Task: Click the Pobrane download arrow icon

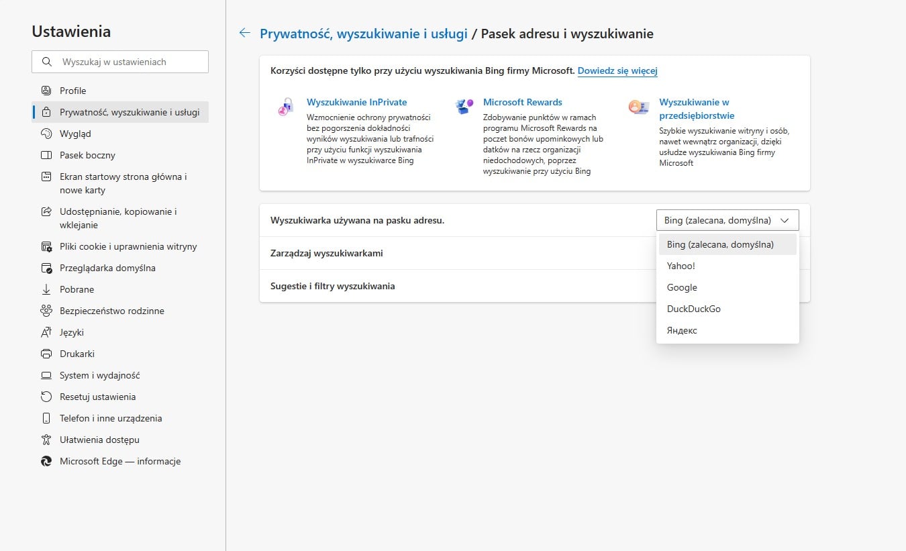Action: (x=46, y=289)
